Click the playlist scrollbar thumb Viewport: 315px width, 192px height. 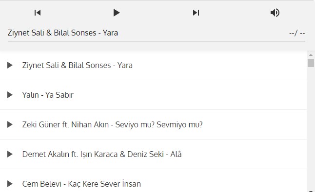click(x=311, y=63)
